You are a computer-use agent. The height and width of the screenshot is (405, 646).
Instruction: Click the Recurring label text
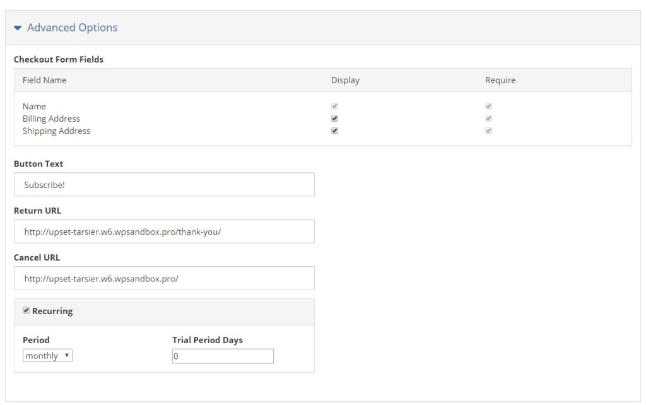pyautogui.click(x=52, y=311)
